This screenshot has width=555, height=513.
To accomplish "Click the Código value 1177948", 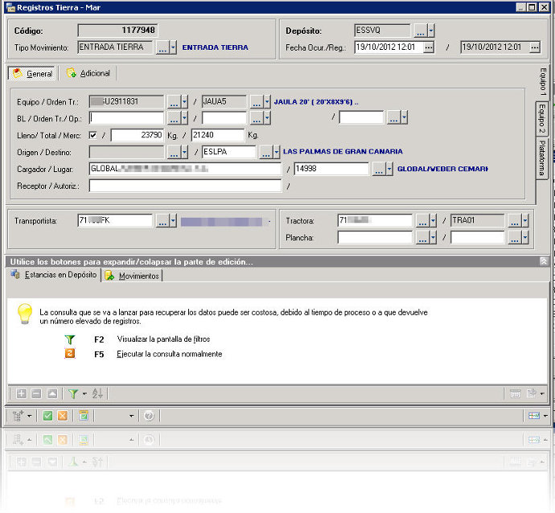I will [x=118, y=31].
